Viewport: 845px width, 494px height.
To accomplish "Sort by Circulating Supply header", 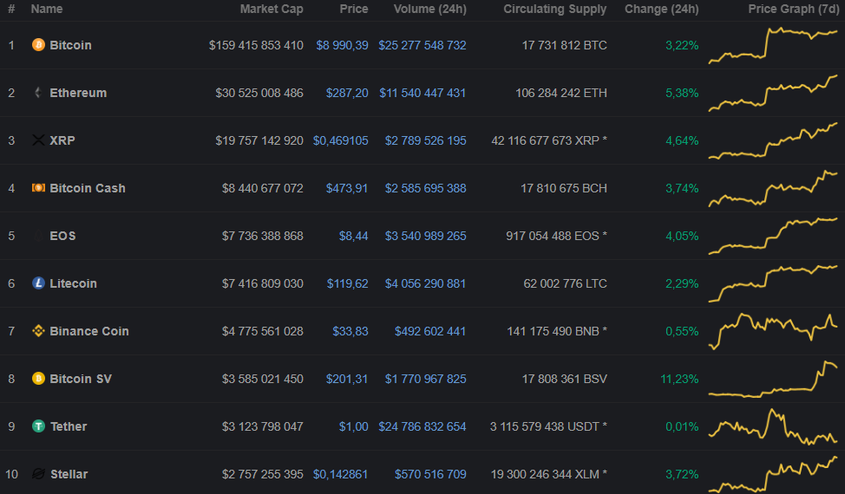I will tap(555, 10).
